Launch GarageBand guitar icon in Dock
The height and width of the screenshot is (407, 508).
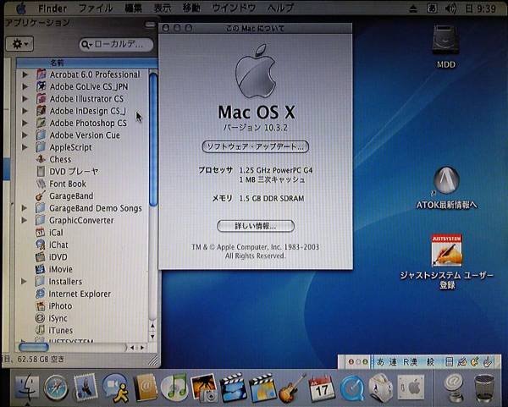[292, 388]
